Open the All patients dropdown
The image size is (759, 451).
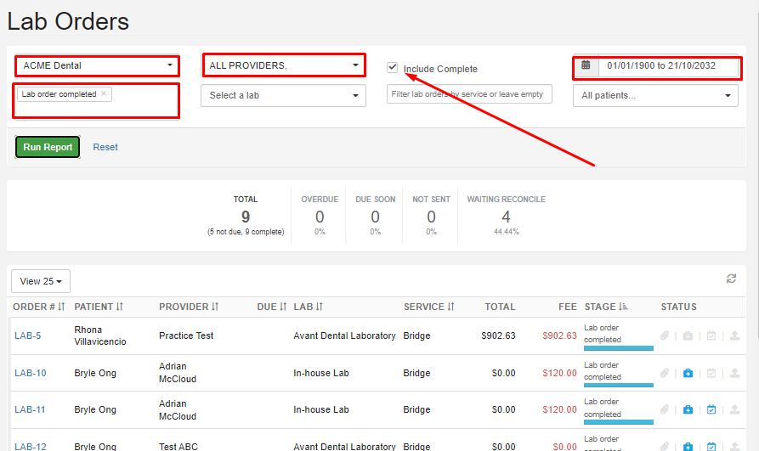pyautogui.click(x=654, y=96)
